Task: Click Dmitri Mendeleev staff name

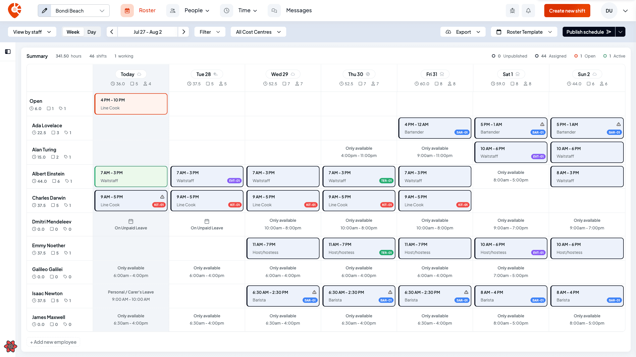Action: coord(52,221)
